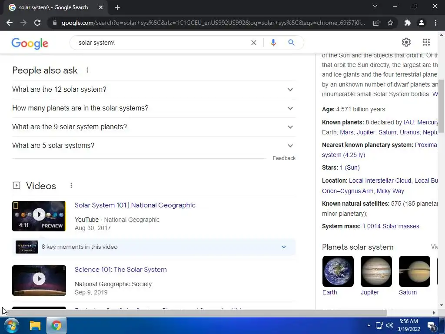The height and width of the screenshot is (334, 445).
Task: Open Chrome three-dot menu
Action: (435, 23)
